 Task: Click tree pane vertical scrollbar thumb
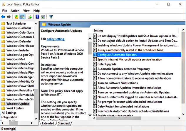point(36,101)
